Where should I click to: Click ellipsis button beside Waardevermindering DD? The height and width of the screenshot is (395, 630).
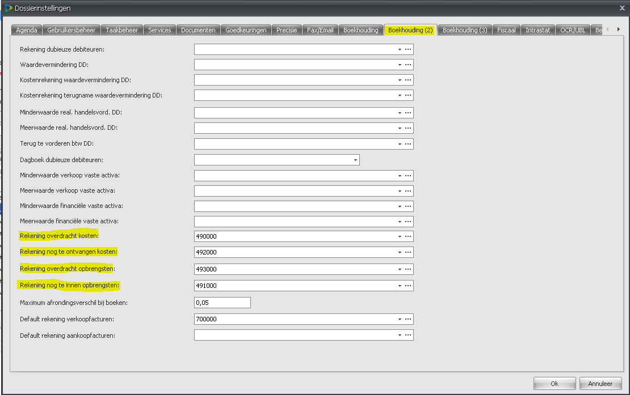[408, 65]
